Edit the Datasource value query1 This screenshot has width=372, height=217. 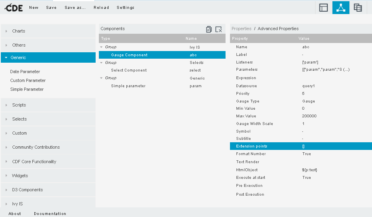(308, 86)
